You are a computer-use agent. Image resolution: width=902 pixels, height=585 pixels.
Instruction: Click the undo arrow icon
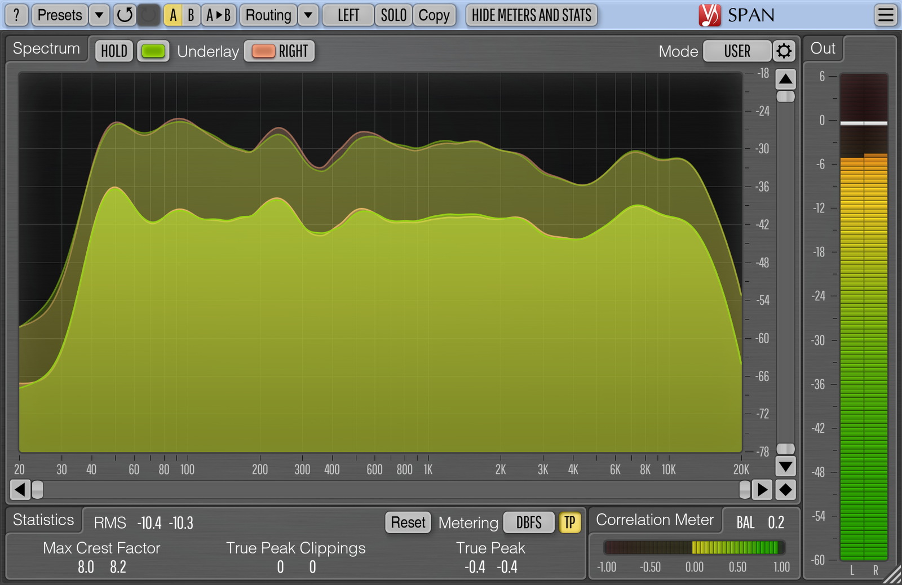tap(125, 15)
